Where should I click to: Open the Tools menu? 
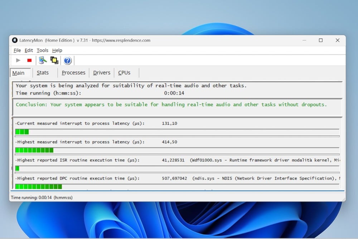[43, 50]
